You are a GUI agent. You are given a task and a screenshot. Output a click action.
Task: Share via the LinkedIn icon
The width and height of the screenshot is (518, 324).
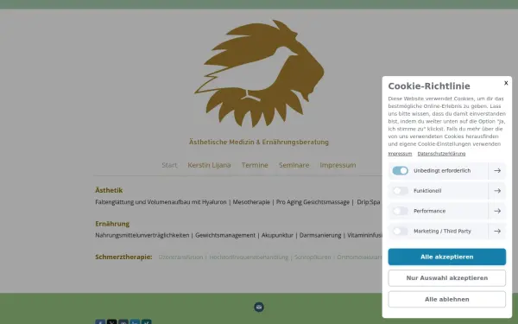(135, 322)
